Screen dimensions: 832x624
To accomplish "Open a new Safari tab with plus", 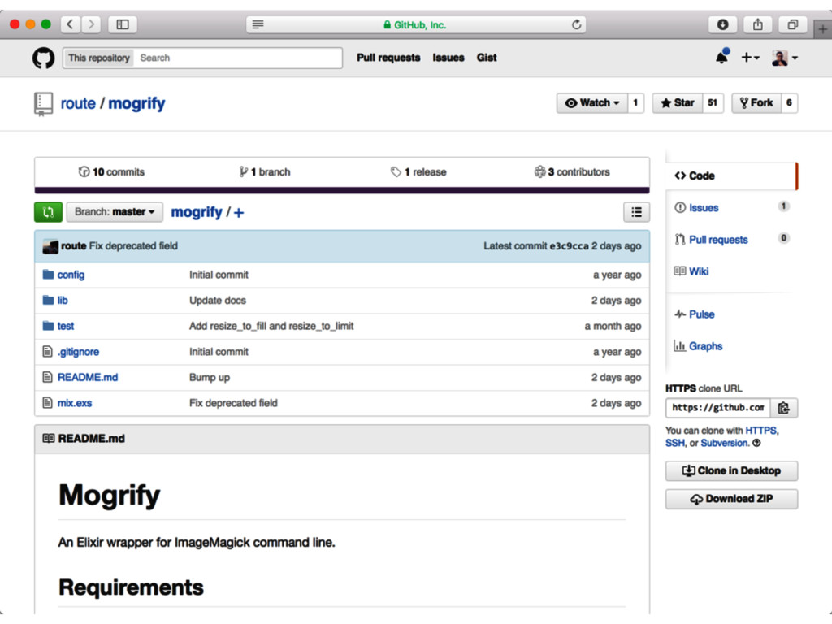I will [822, 30].
